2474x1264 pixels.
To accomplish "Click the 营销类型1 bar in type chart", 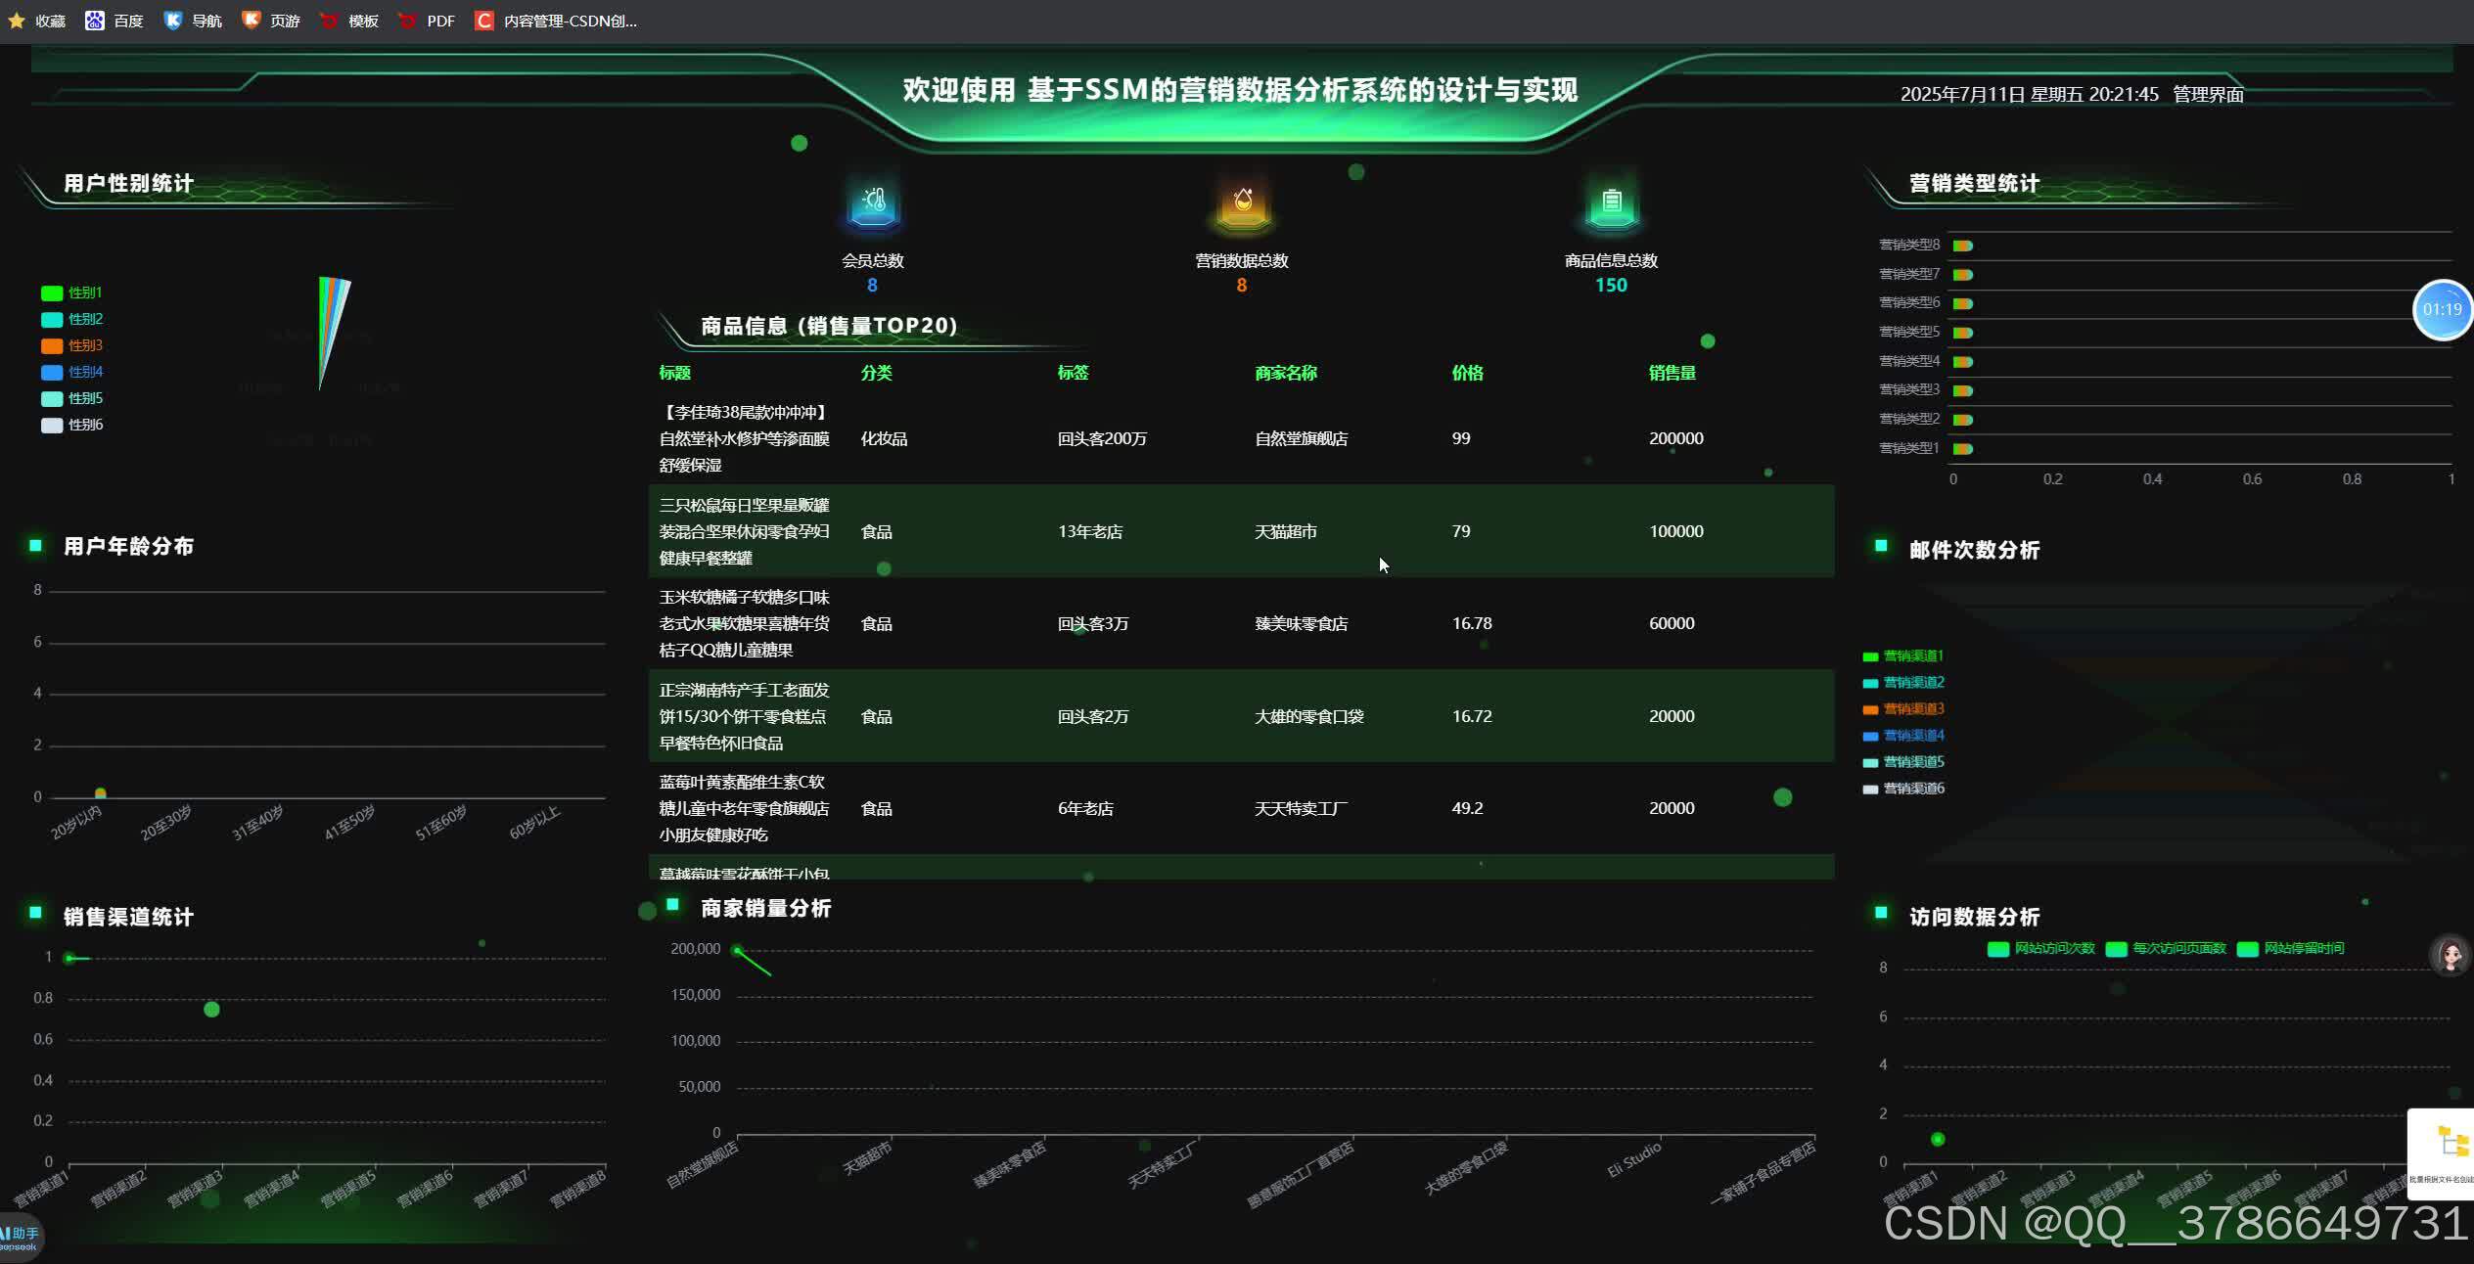I will coord(1963,449).
